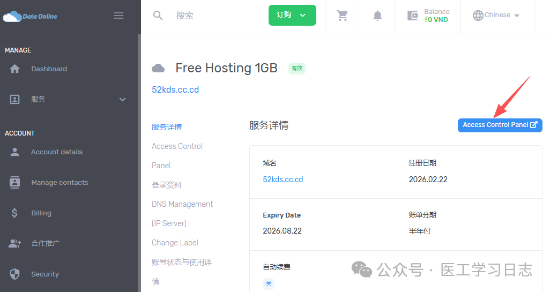Click the 服务 sidebar icon
Viewport: 550px width, 292px height.
coord(14,99)
